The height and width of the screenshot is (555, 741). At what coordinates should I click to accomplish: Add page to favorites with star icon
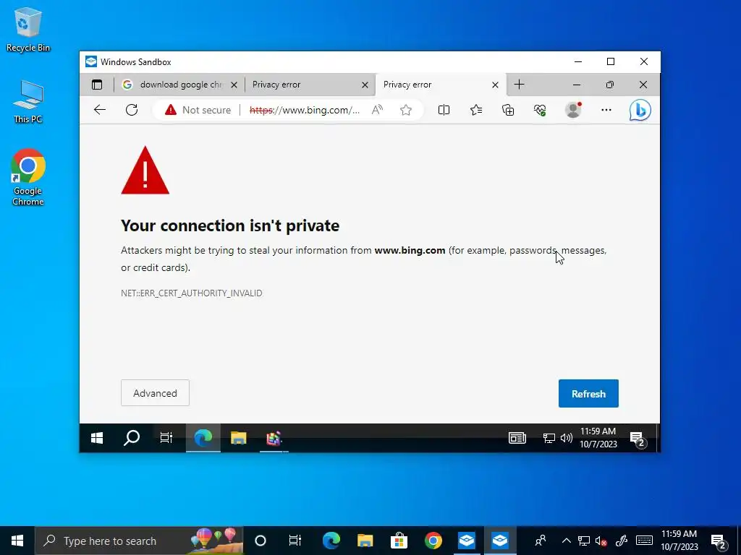click(x=405, y=110)
